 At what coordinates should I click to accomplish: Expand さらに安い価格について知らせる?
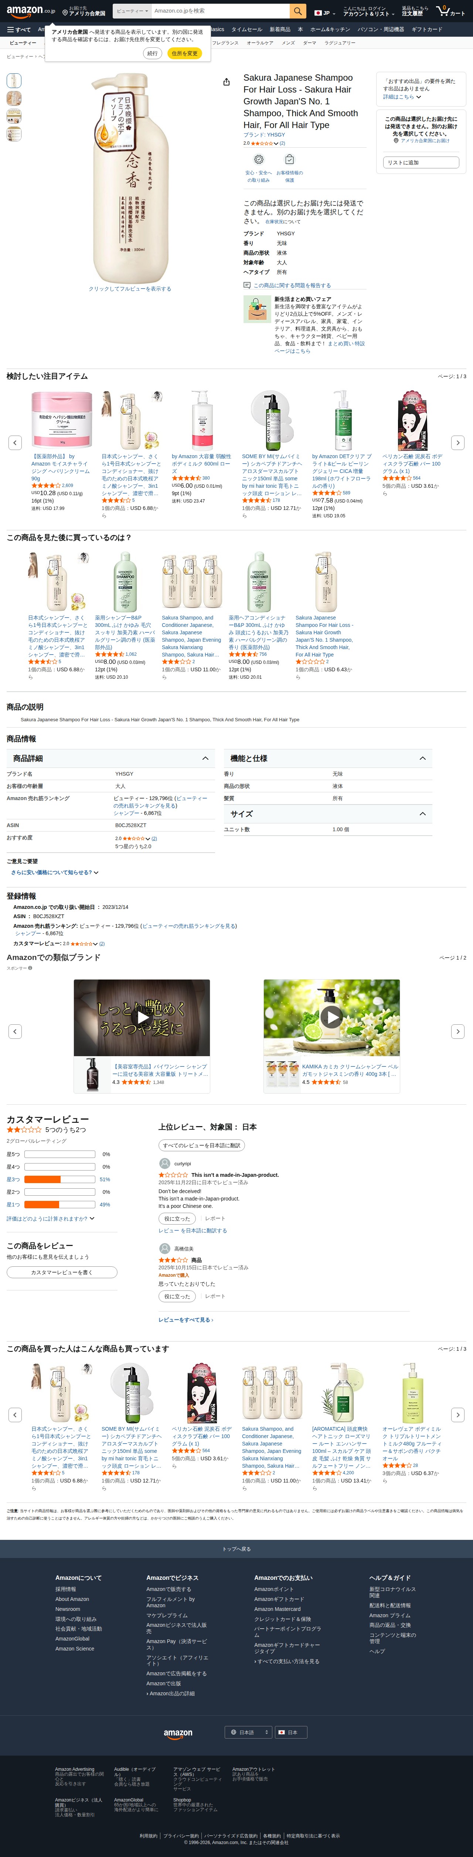pyautogui.click(x=55, y=872)
